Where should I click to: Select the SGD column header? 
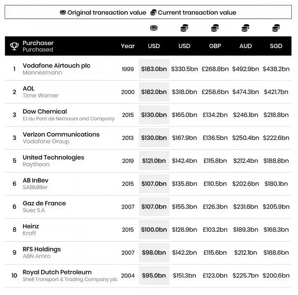pyautogui.click(x=276, y=46)
